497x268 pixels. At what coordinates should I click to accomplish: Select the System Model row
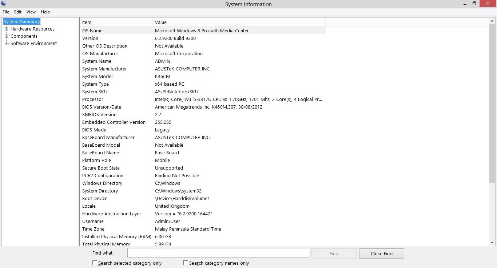click(203, 77)
